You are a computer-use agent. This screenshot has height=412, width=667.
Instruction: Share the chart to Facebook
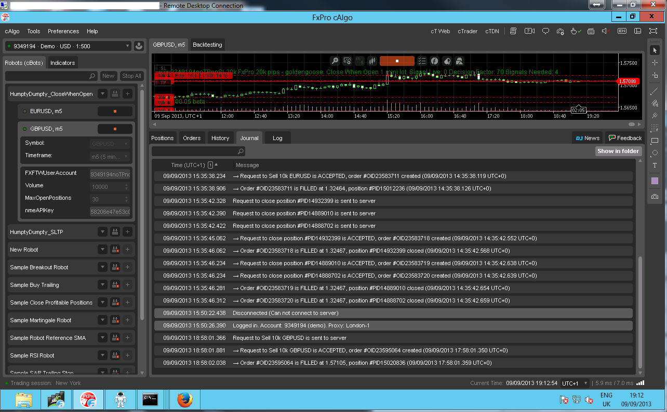pos(434,61)
